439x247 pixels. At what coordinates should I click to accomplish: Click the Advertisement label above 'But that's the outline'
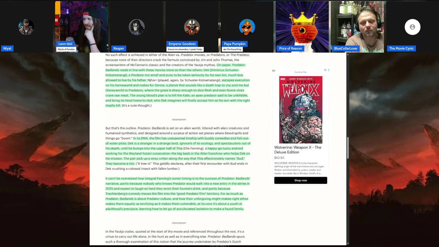click(179, 119)
